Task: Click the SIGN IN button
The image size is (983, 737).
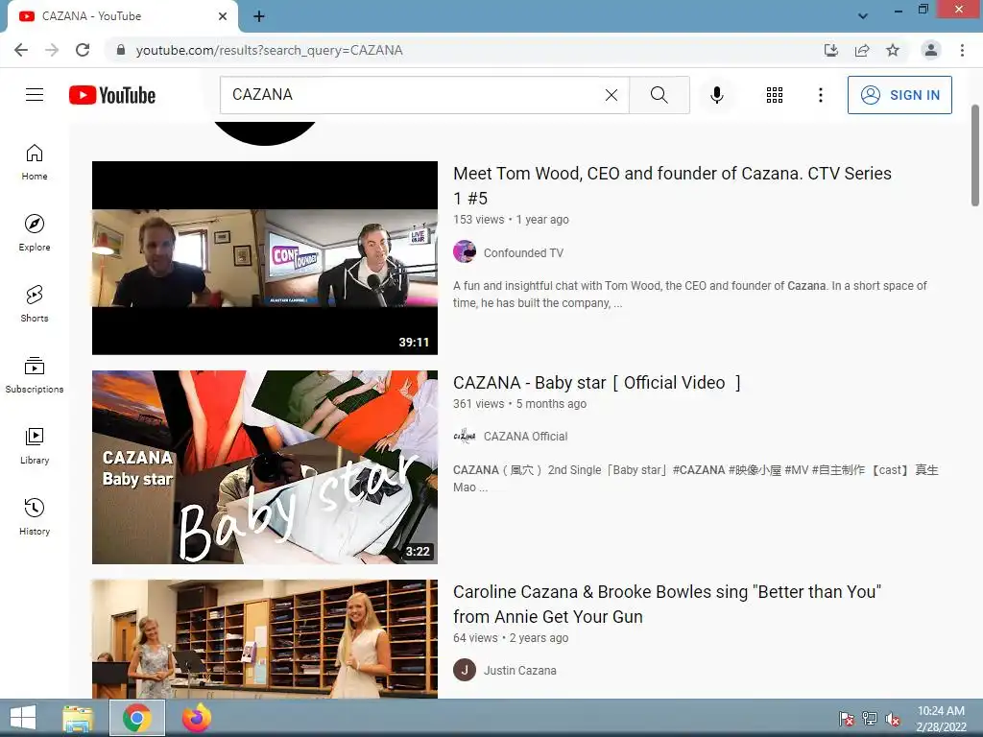Action: tap(899, 95)
